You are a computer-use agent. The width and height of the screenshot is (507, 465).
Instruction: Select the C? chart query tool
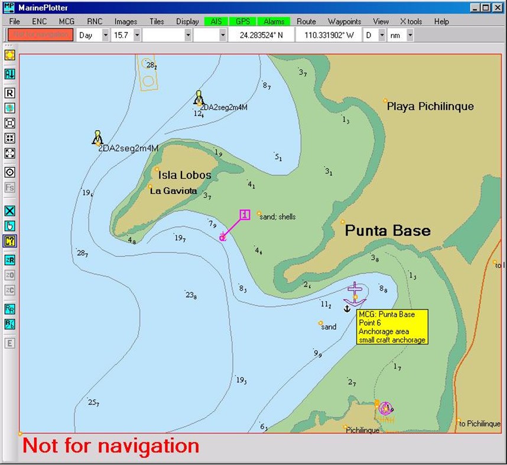tap(9, 241)
